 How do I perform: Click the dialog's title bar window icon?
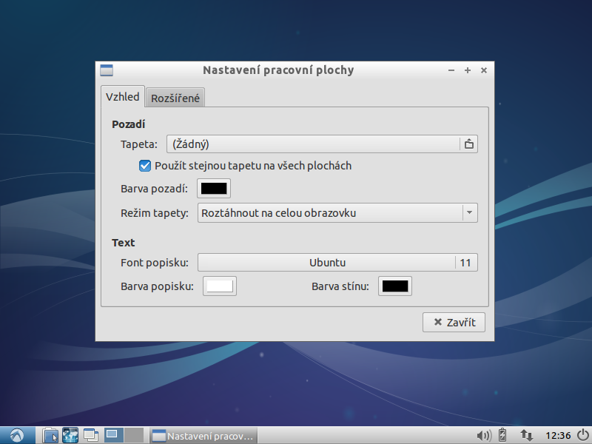[x=107, y=70]
